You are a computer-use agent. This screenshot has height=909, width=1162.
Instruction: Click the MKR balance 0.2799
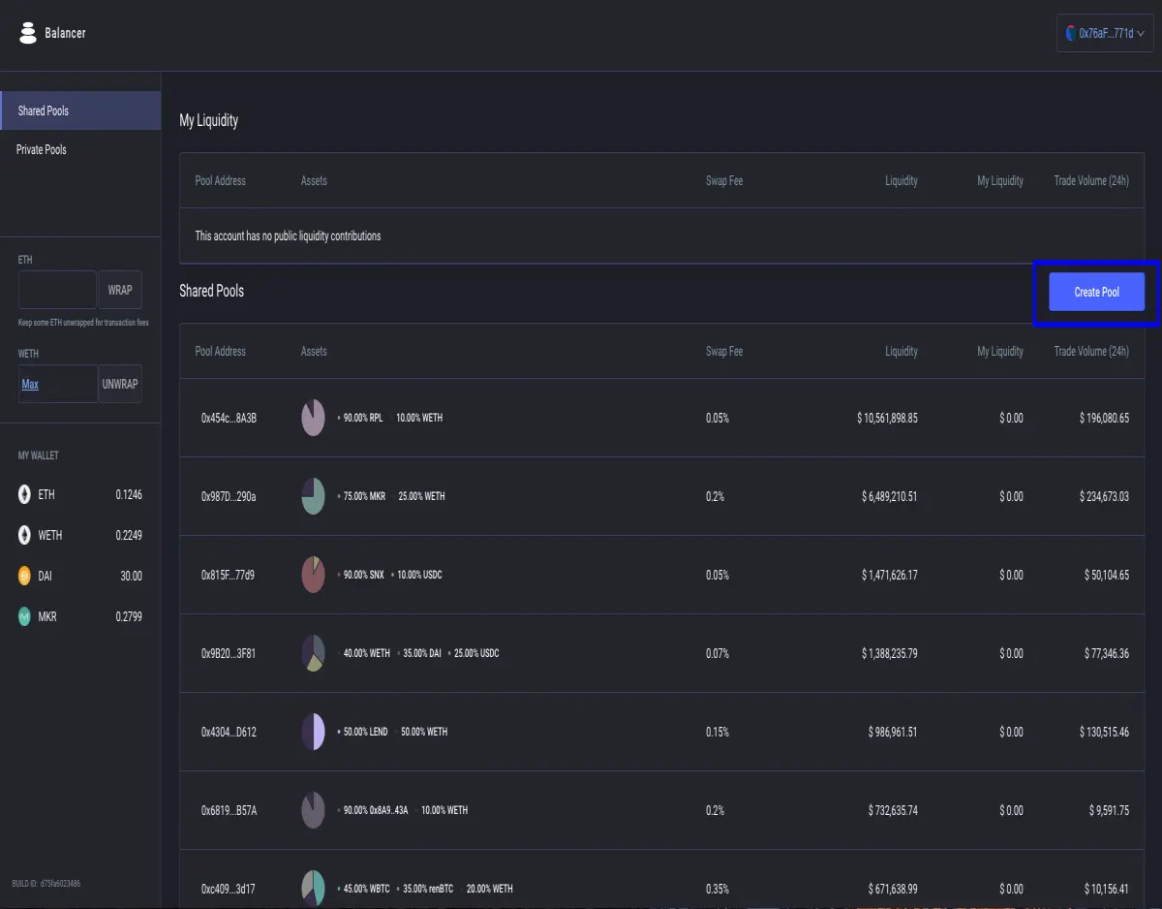[129, 616]
